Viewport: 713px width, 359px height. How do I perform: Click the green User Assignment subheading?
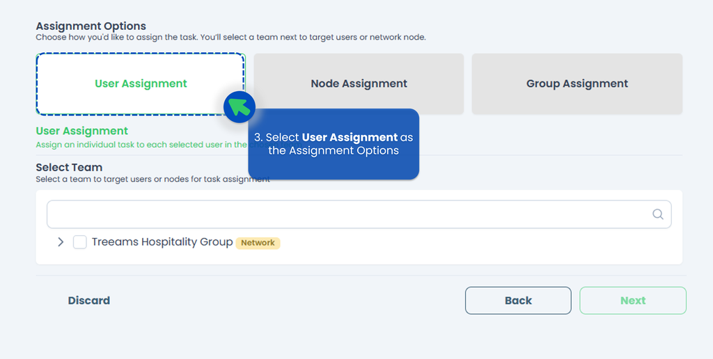coord(82,131)
